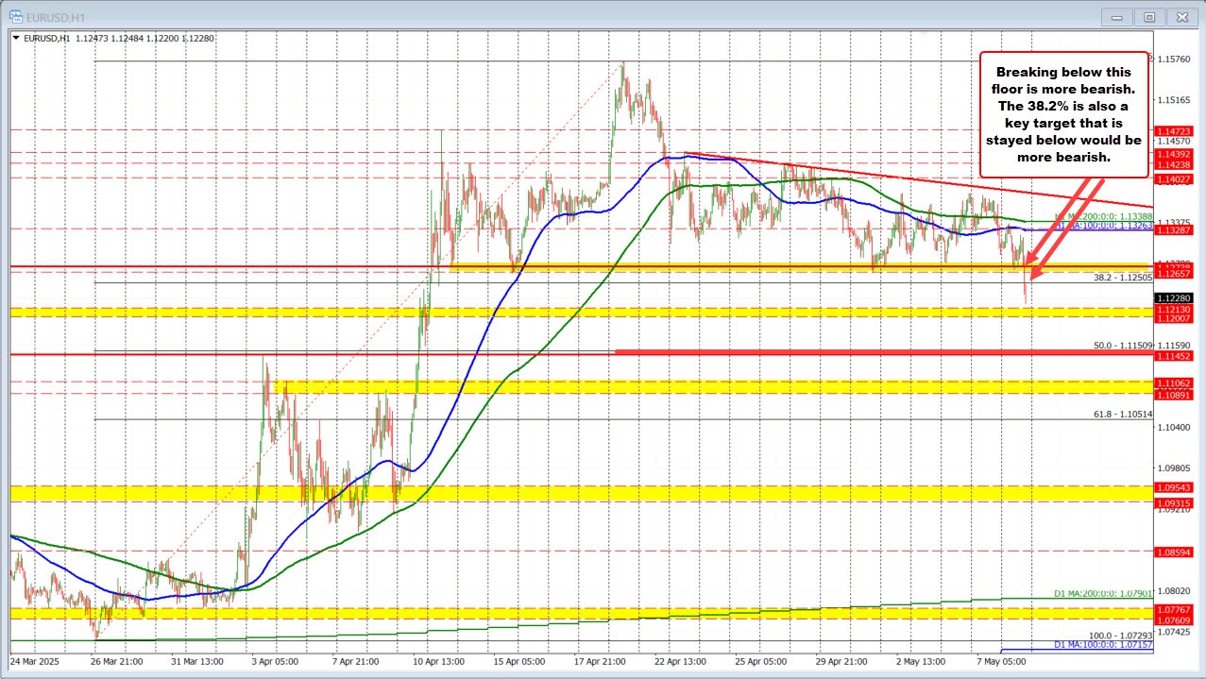Viewport: 1206px width, 679px height.
Task: Click the 1.11452 red price label
Action: tap(1174, 356)
